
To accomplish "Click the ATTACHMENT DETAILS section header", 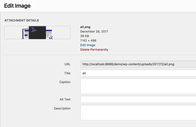I will click(x=21, y=21).
